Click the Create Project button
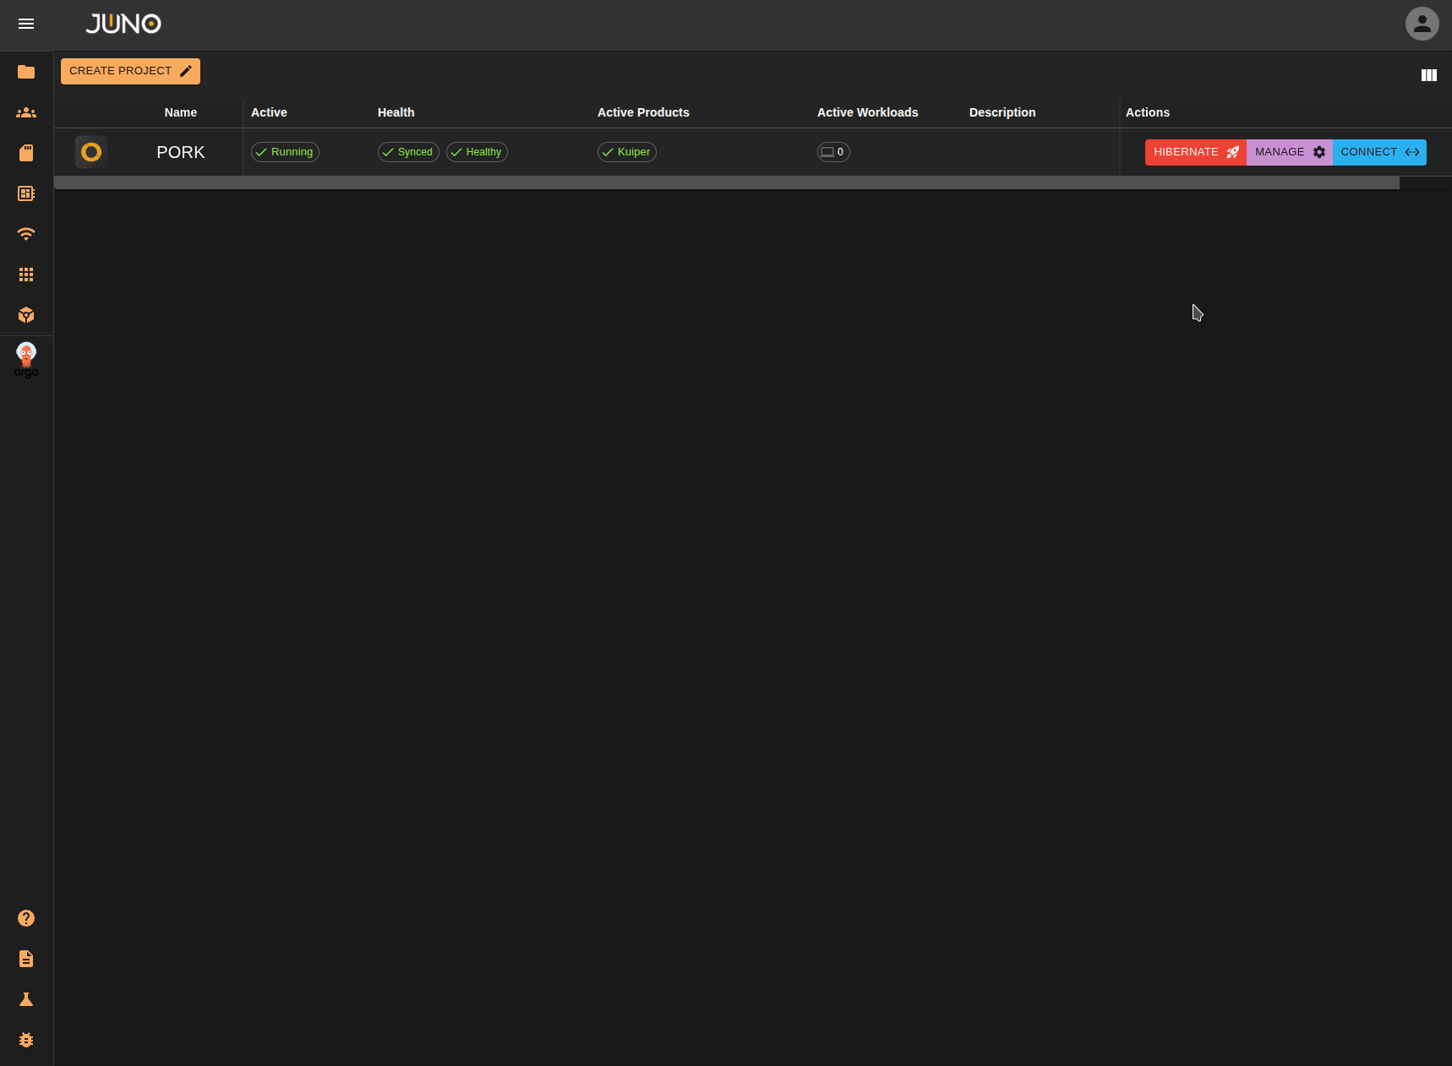The height and width of the screenshot is (1066, 1452). (130, 71)
